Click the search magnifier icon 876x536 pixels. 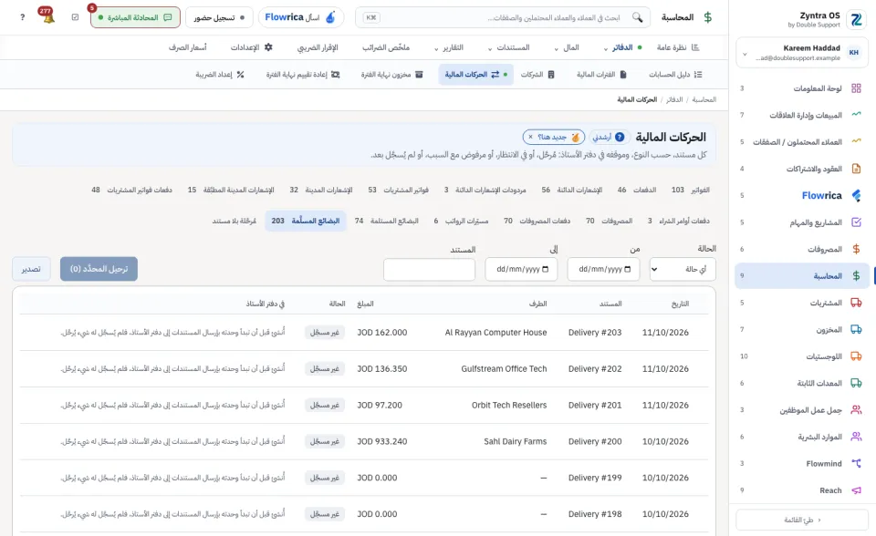point(637,17)
